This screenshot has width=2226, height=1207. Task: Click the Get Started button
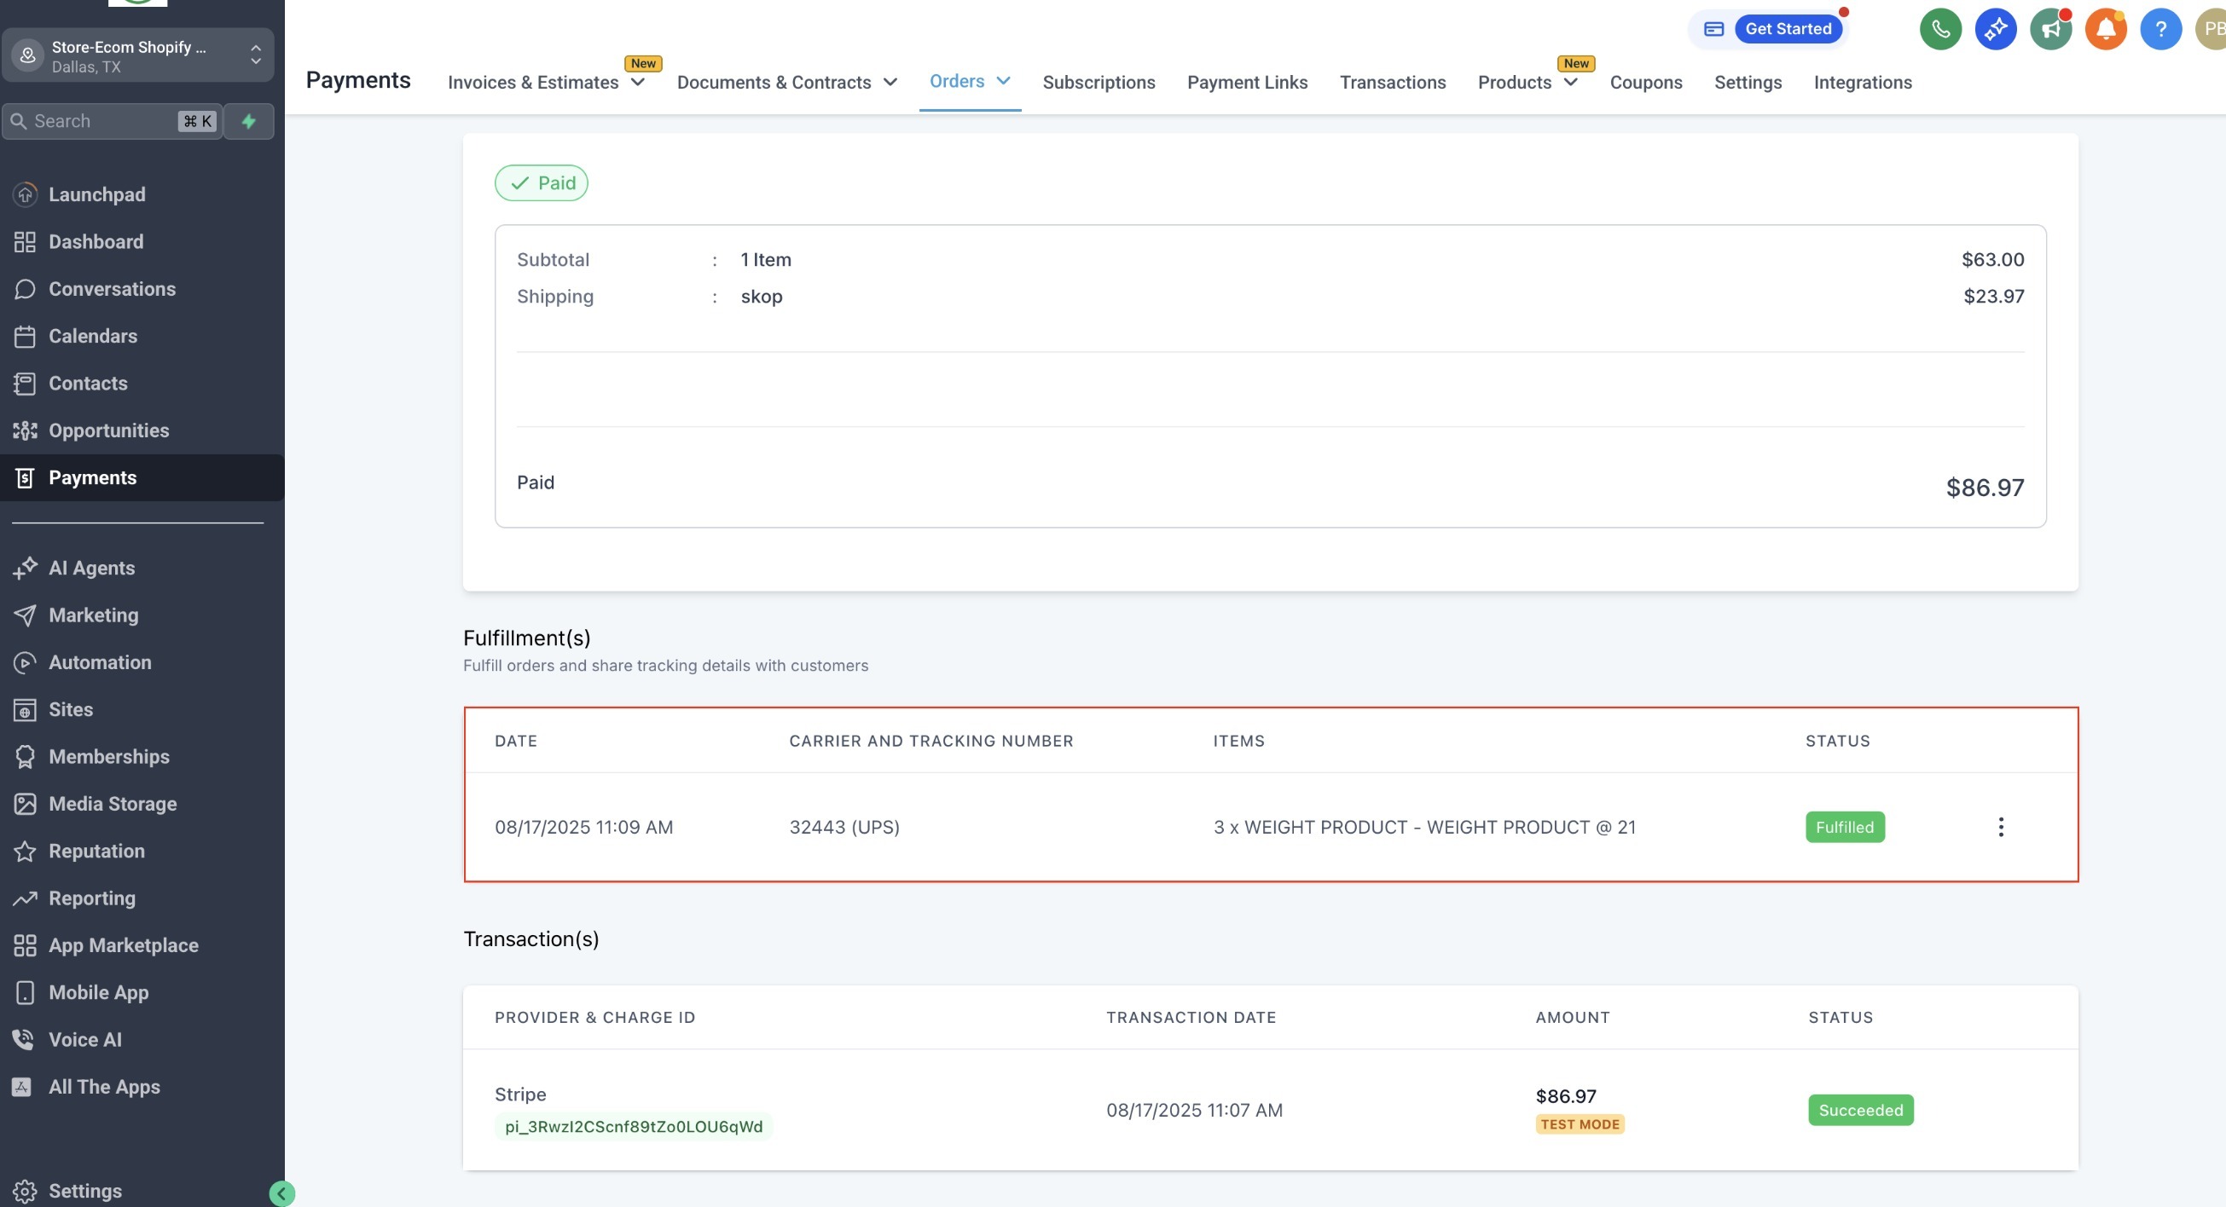coord(1787,29)
